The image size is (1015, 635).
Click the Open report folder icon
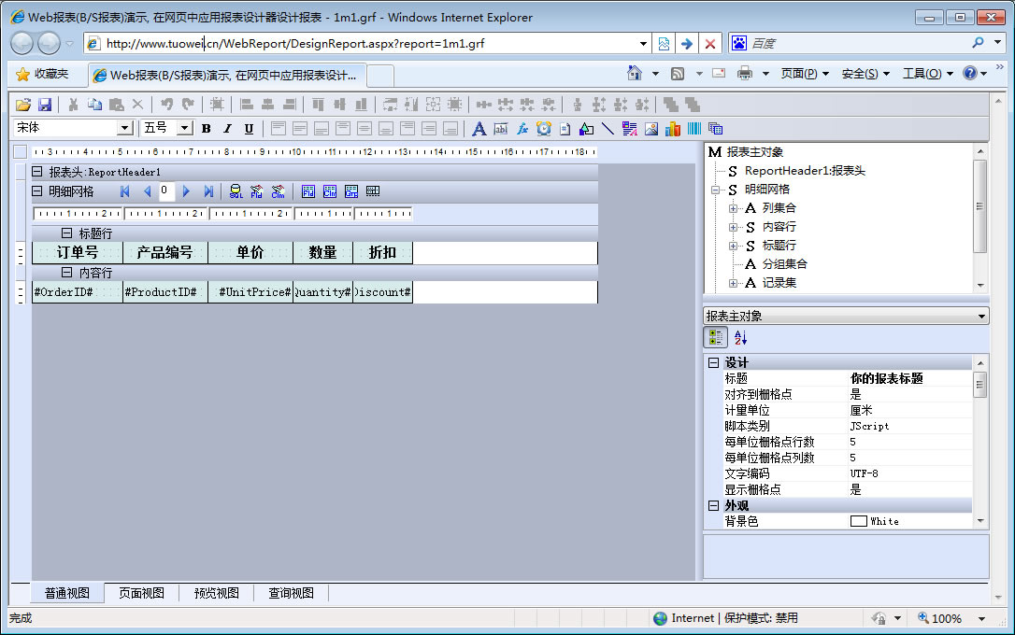coord(23,105)
